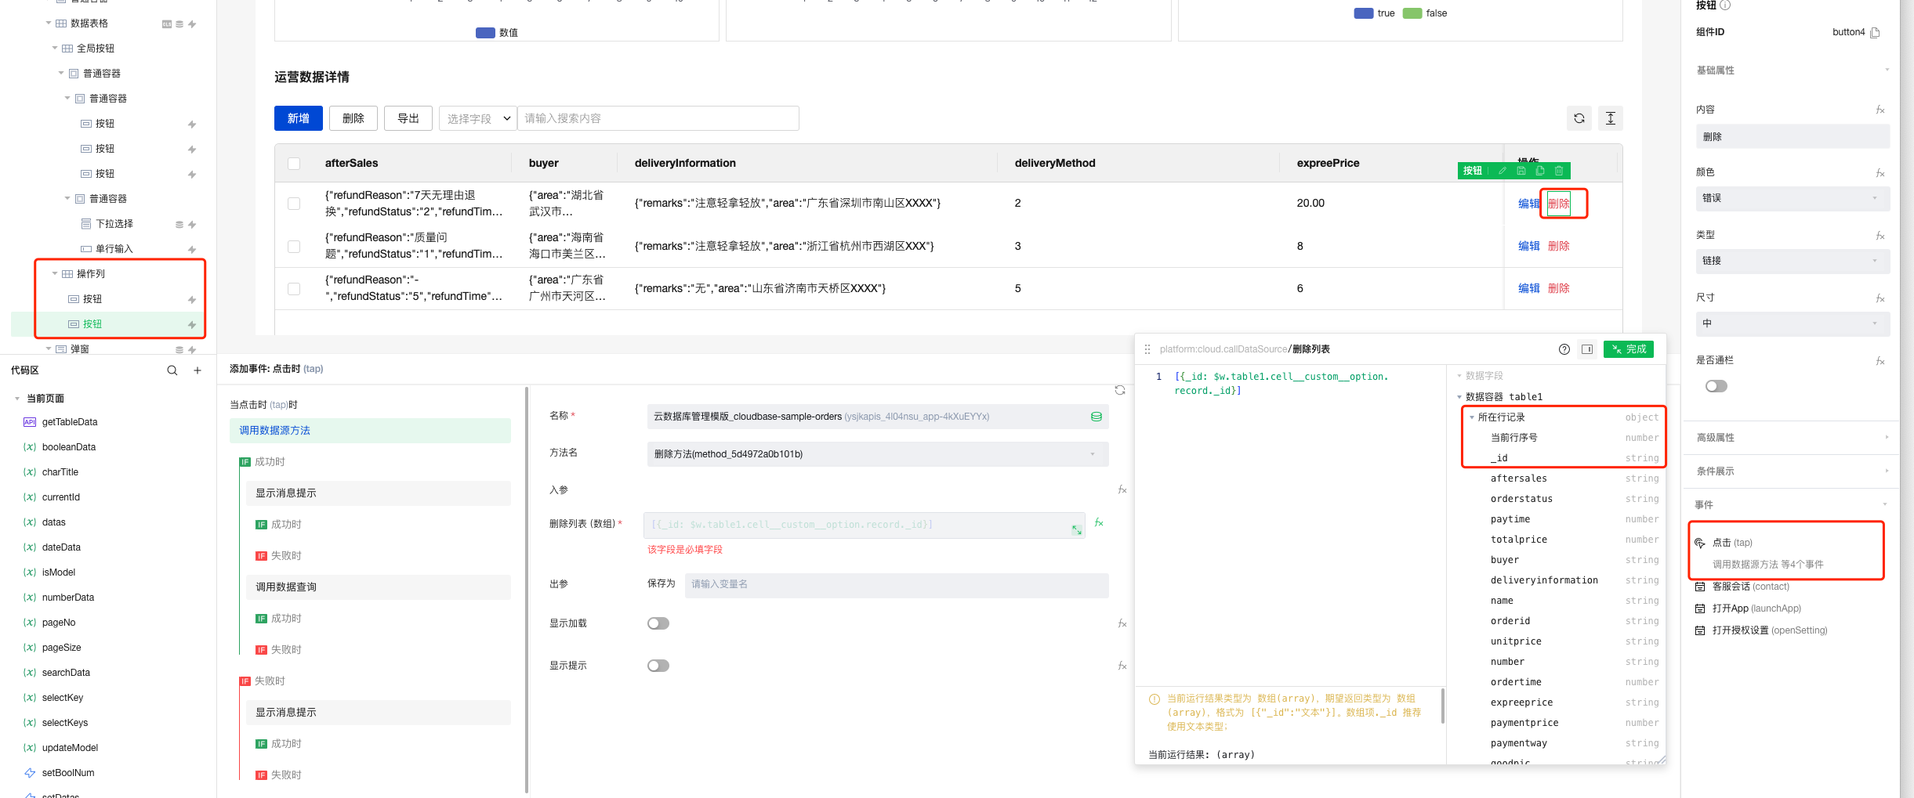1914x798 pixels.
Task: Click the 删除 button in table toolbar
Action: click(353, 118)
